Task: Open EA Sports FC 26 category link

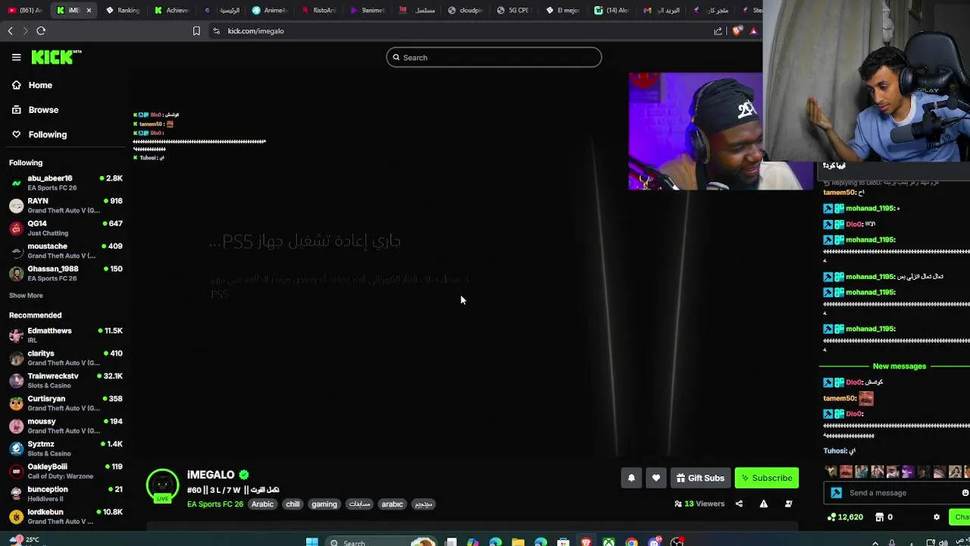Action: click(215, 504)
